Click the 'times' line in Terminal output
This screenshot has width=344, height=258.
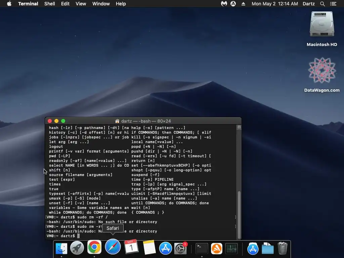55,184
